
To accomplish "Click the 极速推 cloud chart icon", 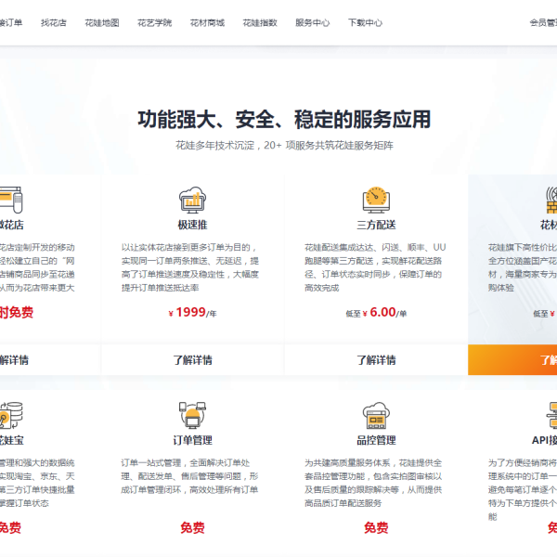I will (x=192, y=200).
